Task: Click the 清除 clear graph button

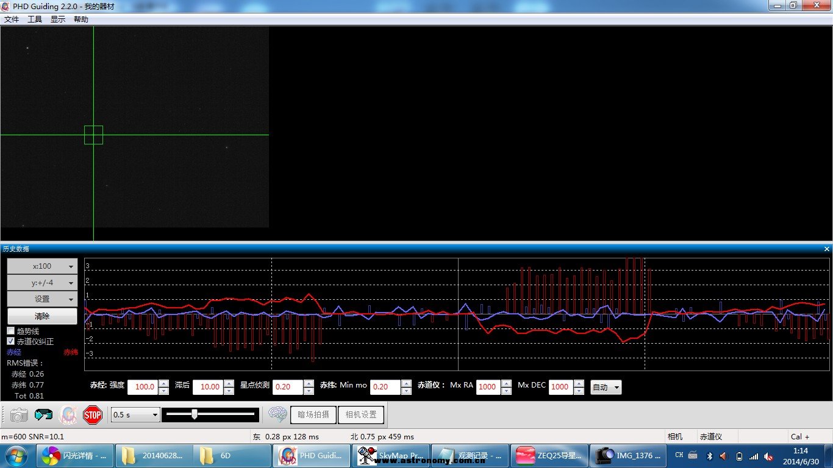Action: [x=42, y=316]
